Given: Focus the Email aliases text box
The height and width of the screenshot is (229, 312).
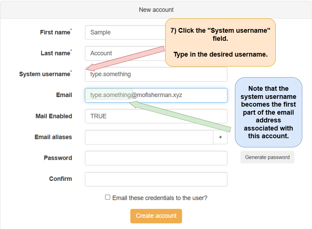Looking at the screenshot, I should pos(149,137).
